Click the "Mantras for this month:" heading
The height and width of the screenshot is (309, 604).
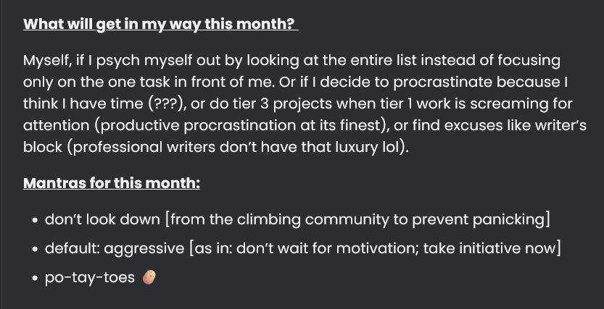112,183
